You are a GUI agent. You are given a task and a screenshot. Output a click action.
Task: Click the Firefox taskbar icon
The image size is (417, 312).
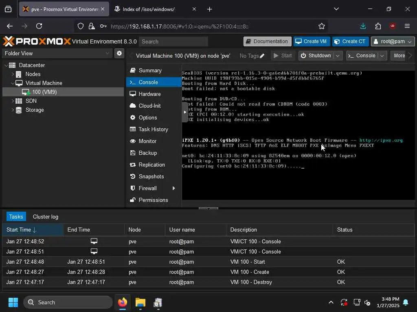(x=122, y=302)
